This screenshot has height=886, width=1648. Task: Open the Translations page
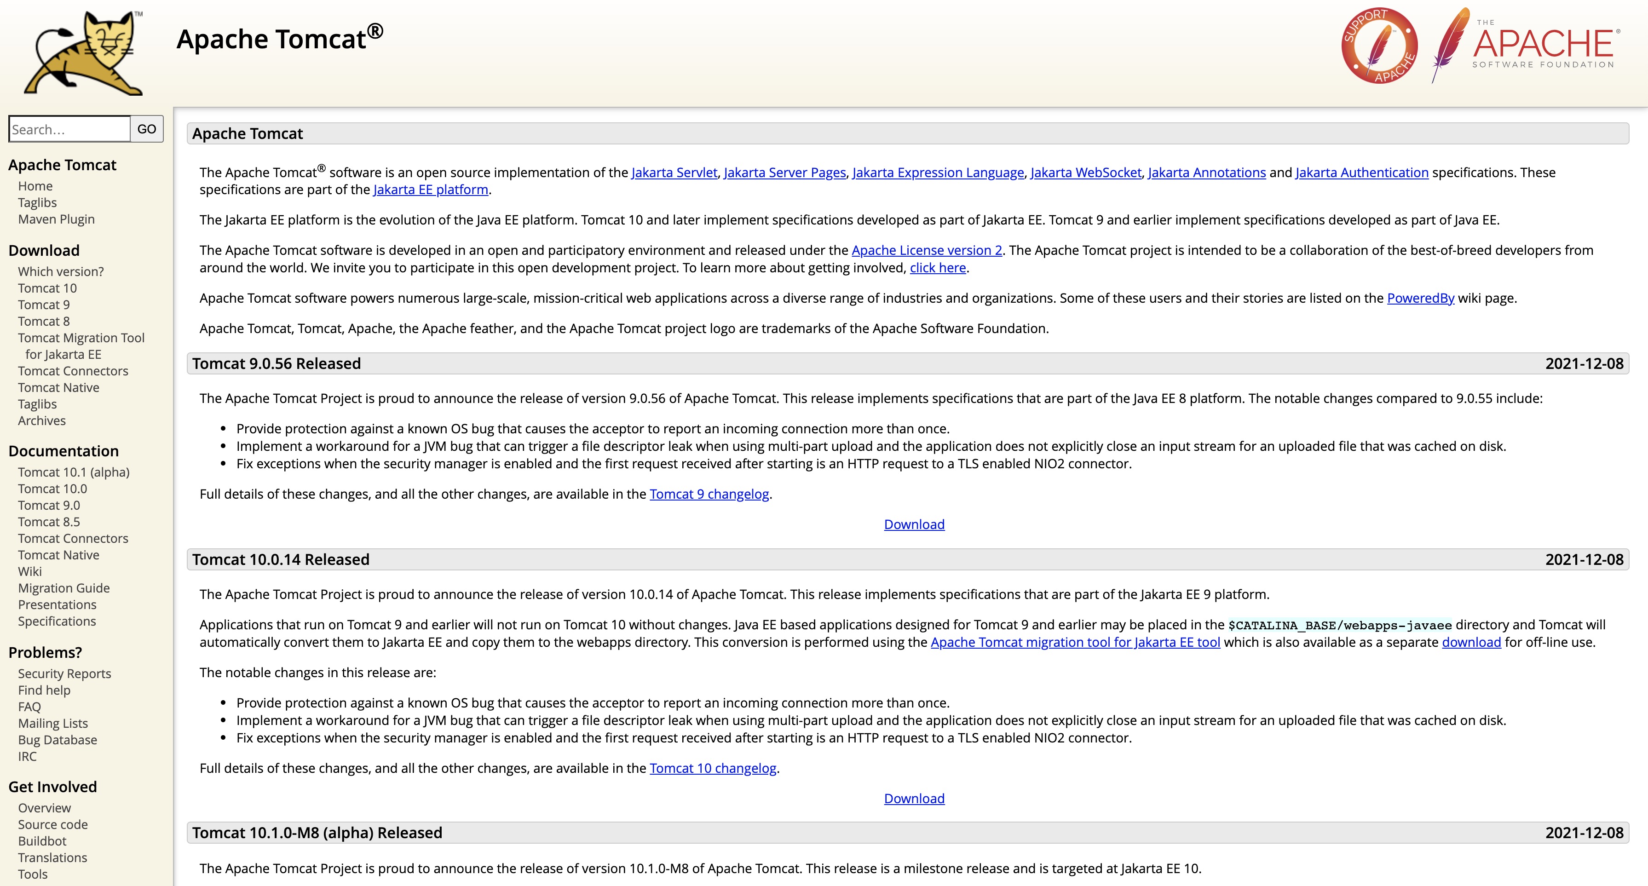[52, 858]
